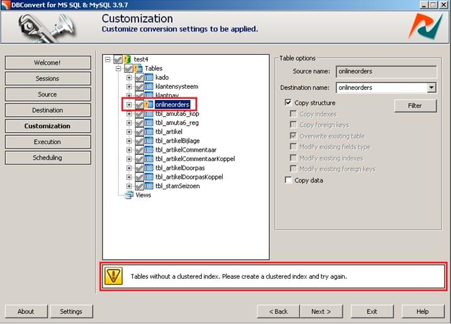Expand the kado table node
Viewport: 451px width, 324px height.
(129, 77)
